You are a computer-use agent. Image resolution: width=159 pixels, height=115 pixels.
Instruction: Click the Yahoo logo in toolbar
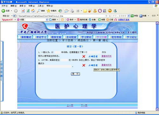pyautogui.click(x=7, y=19)
